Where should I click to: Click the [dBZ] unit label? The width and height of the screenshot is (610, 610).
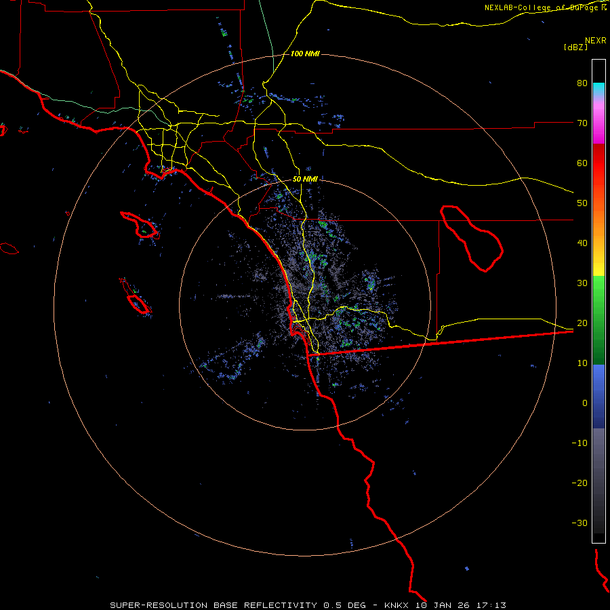[575, 47]
